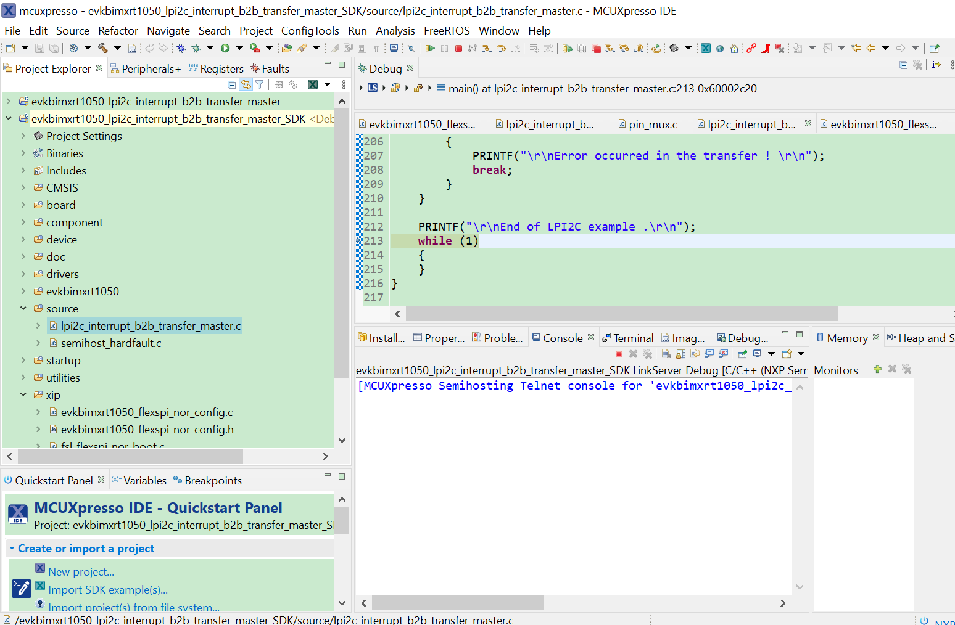Viewport: 955px width, 625px height.
Task: Expand the drivers folder
Action: (x=23, y=274)
